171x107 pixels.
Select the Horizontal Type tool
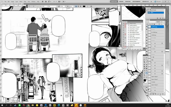147,73
